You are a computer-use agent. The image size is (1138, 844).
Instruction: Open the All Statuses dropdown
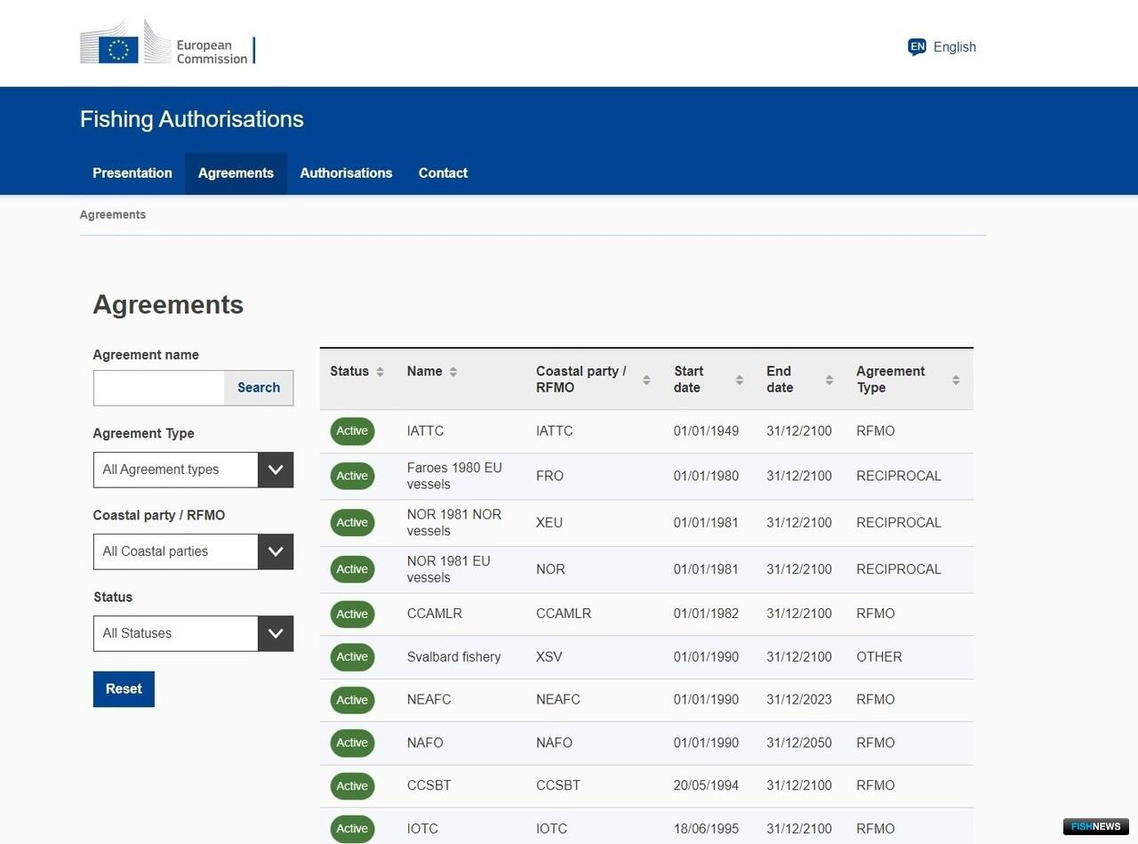pyautogui.click(x=193, y=633)
